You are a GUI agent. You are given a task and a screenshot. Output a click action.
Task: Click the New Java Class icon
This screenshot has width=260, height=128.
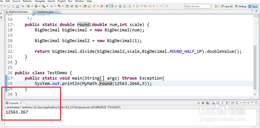(76, 6)
